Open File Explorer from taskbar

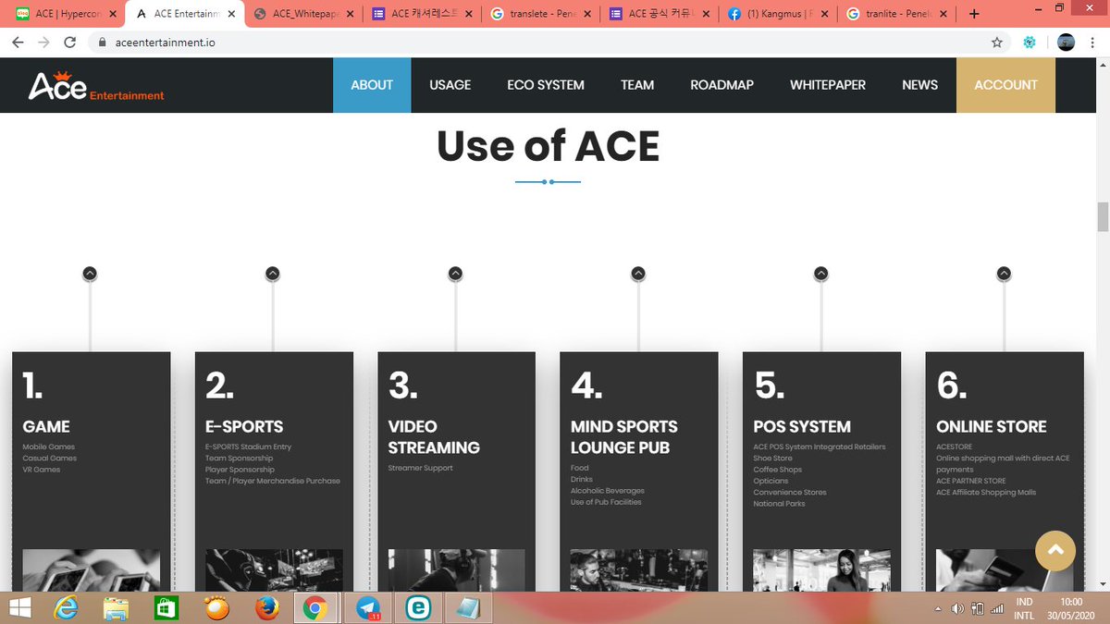[x=116, y=608]
